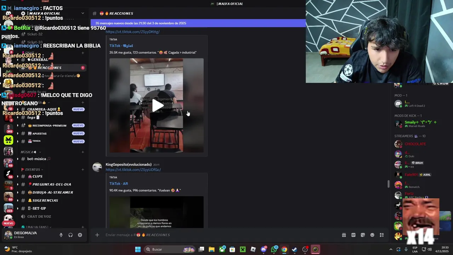Open apps launcher icon in message bar
Screen dimensions: 453x255
pyautogui.click(x=382, y=235)
